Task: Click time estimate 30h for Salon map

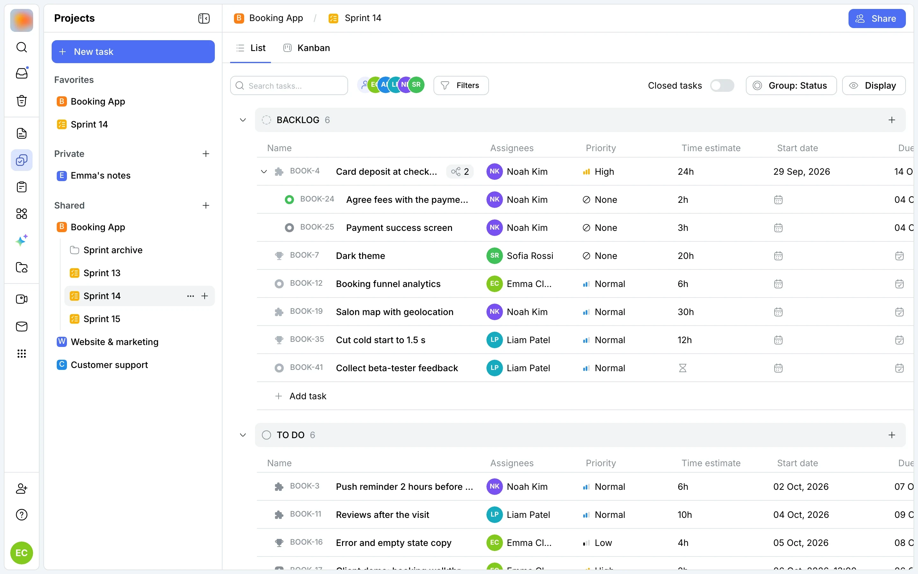Action: click(x=685, y=312)
